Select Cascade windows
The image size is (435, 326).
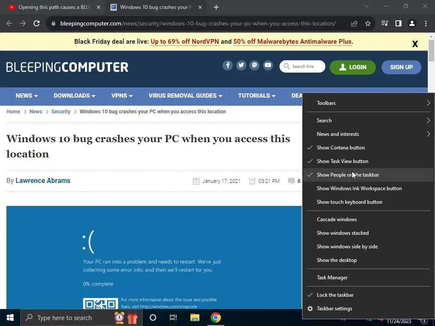click(368, 219)
